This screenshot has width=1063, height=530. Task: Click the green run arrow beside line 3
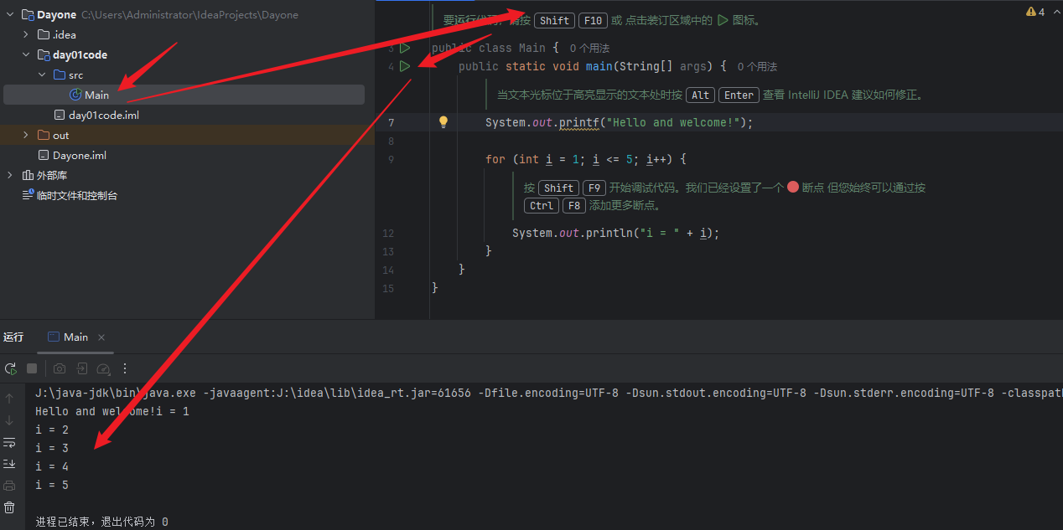(x=405, y=48)
